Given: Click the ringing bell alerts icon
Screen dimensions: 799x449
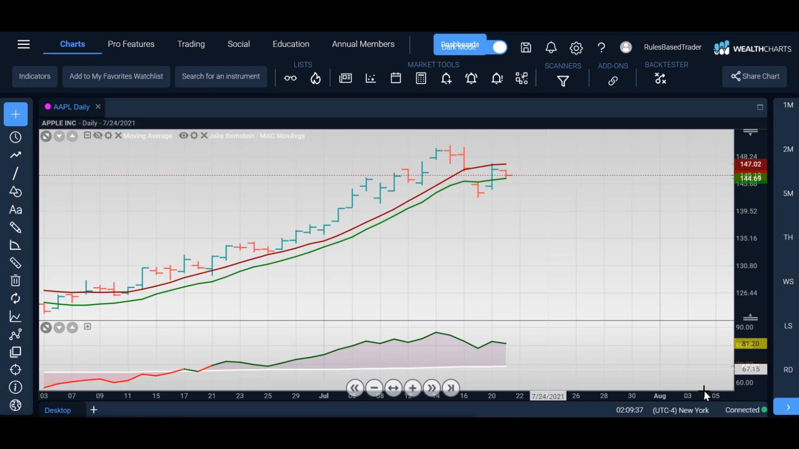Looking at the screenshot, I should 471,78.
